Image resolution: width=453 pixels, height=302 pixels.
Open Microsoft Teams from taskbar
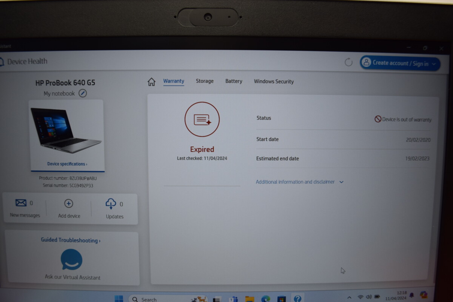[233, 299]
